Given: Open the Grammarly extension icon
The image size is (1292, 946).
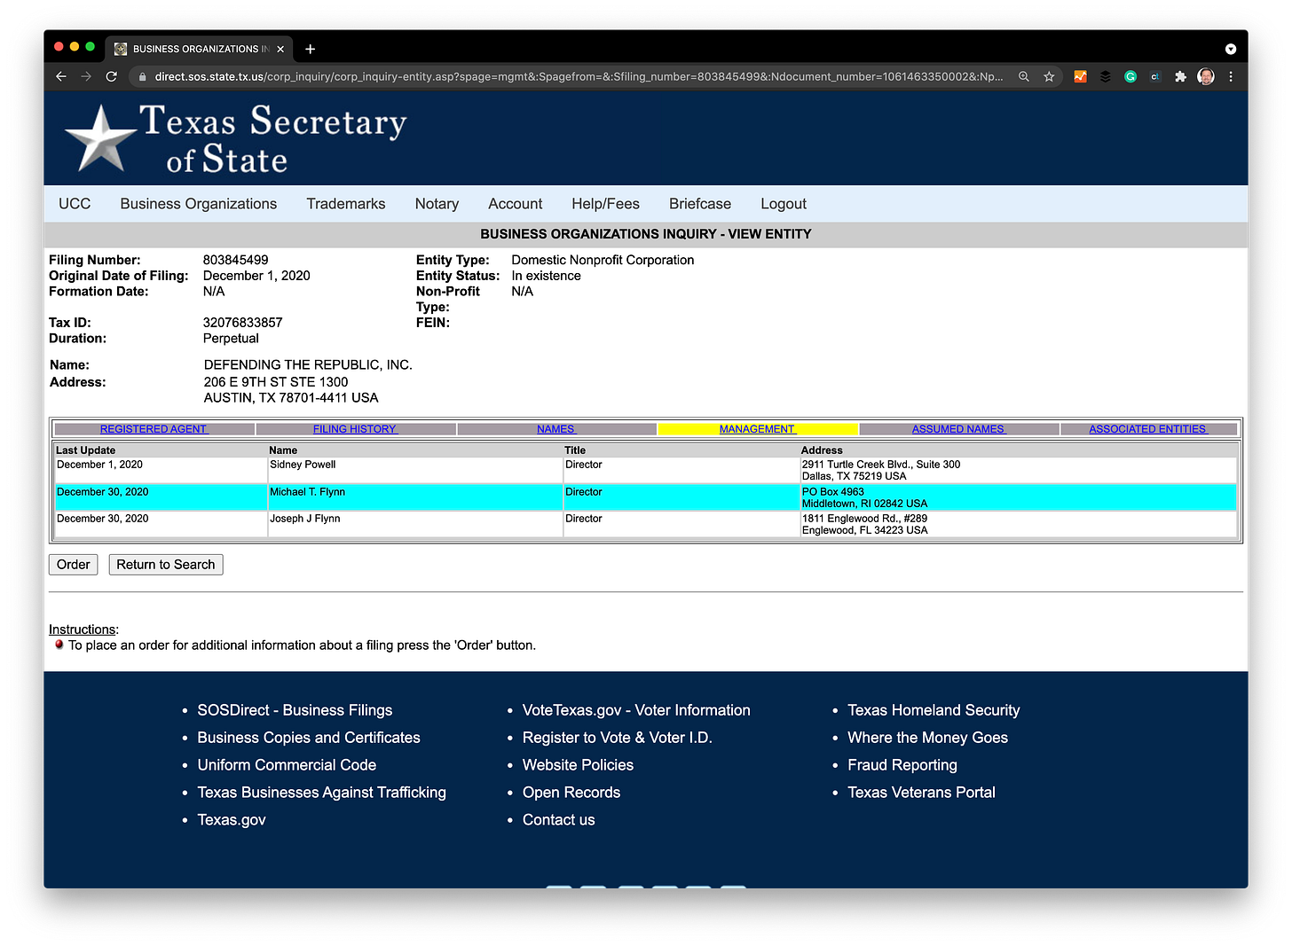Looking at the screenshot, I should [1130, 76].
